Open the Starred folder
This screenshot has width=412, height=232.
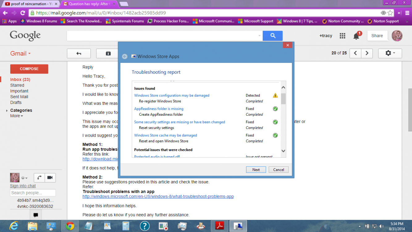tap(17, 85)
